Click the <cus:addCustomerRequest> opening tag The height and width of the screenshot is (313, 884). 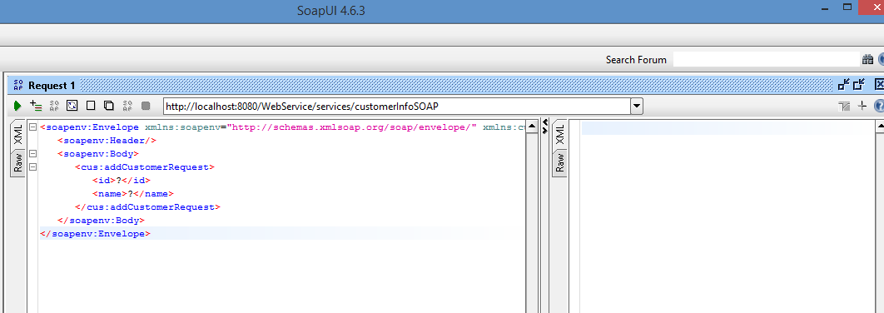(x=145, y=167)
